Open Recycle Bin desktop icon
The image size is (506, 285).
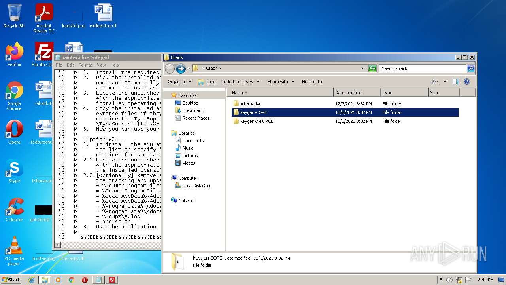(x=14, y=16)
